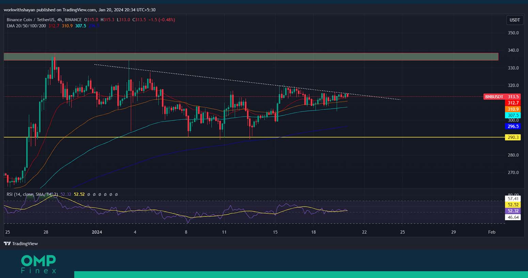The image size is (528, 278).
Task: Click the 350.0 price axis label
Action: (513, 33)
